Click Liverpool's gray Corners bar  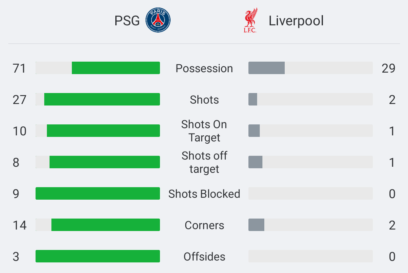point(256,225)
